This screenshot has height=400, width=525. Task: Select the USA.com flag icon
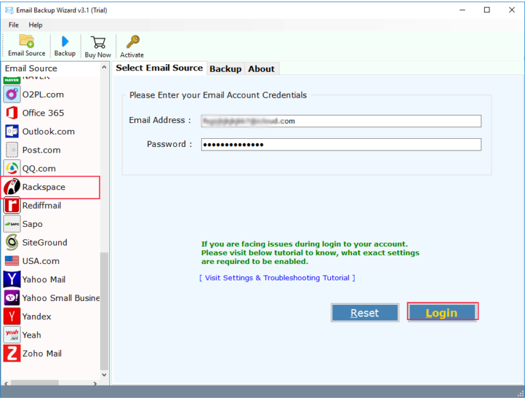[x=12, y=261]
